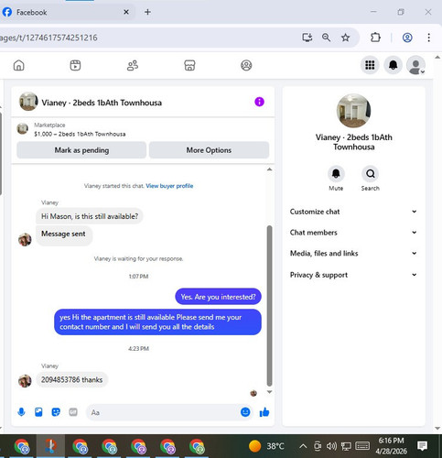
Task: Click the install app icon in address bar
Action: point(307,38)
